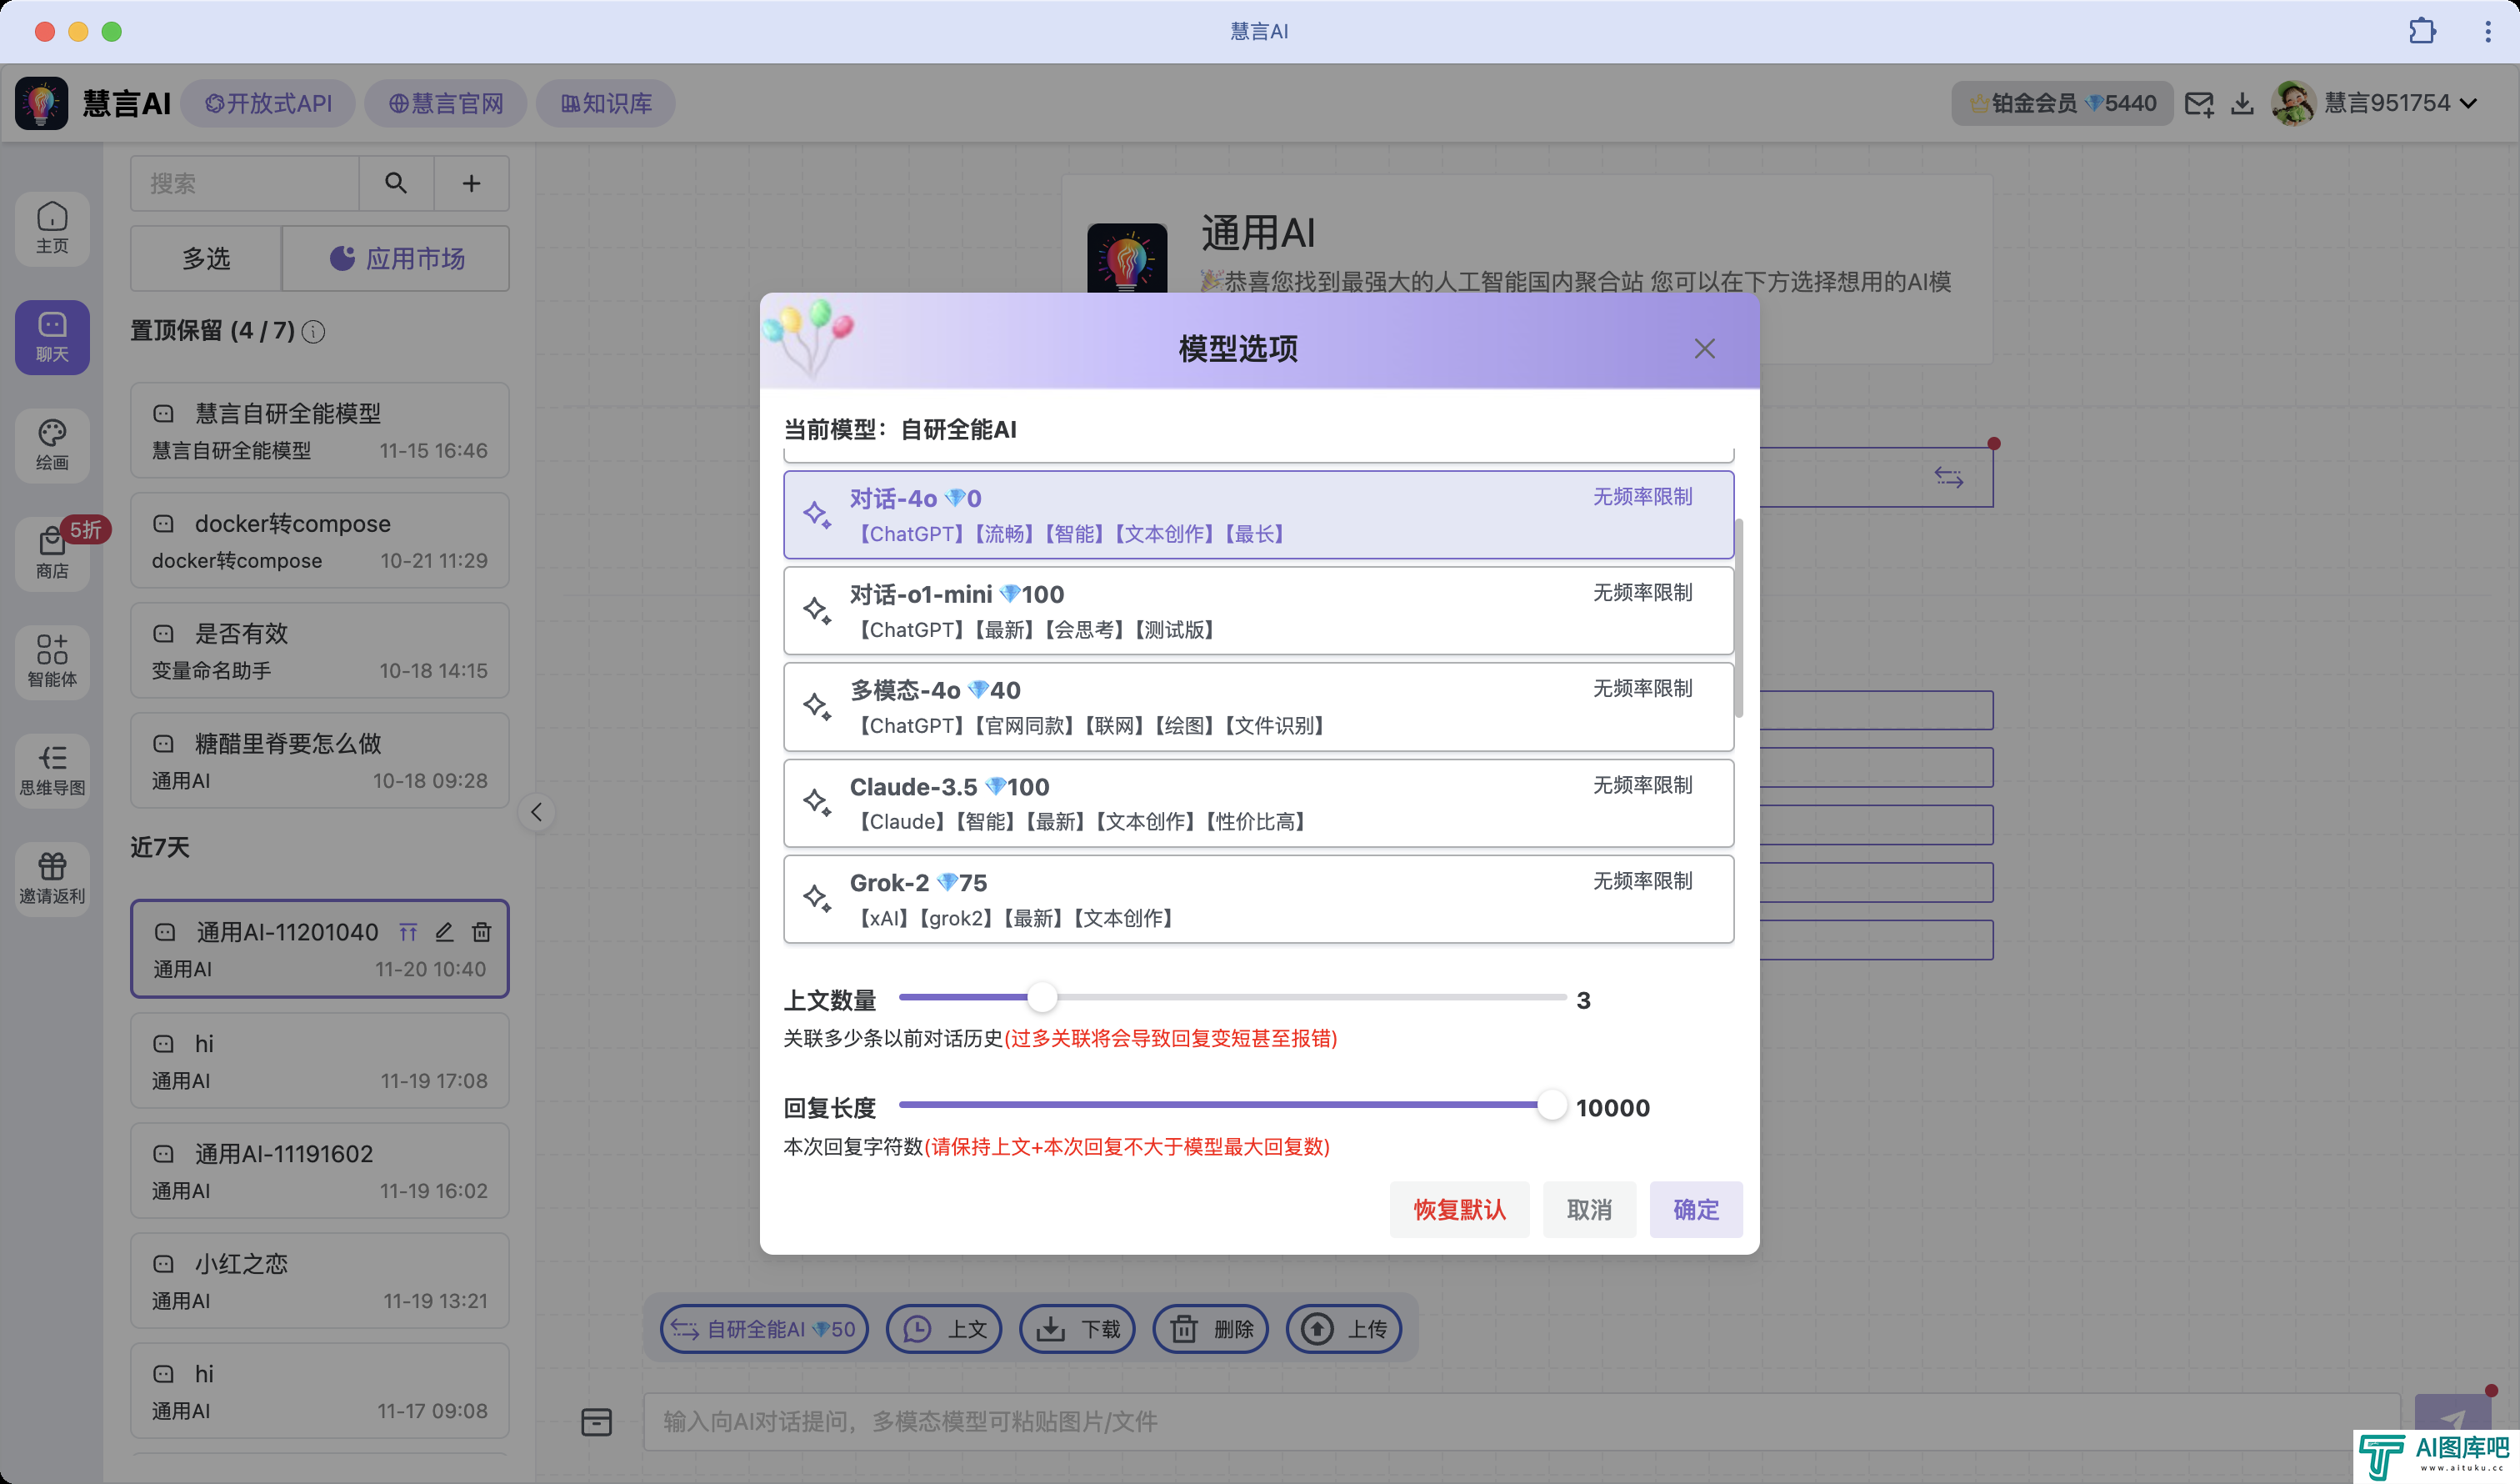Click the 铂金会员 5440 badge
The height and width of the screenshot is (1484, 2520).
pos(2062,103)
